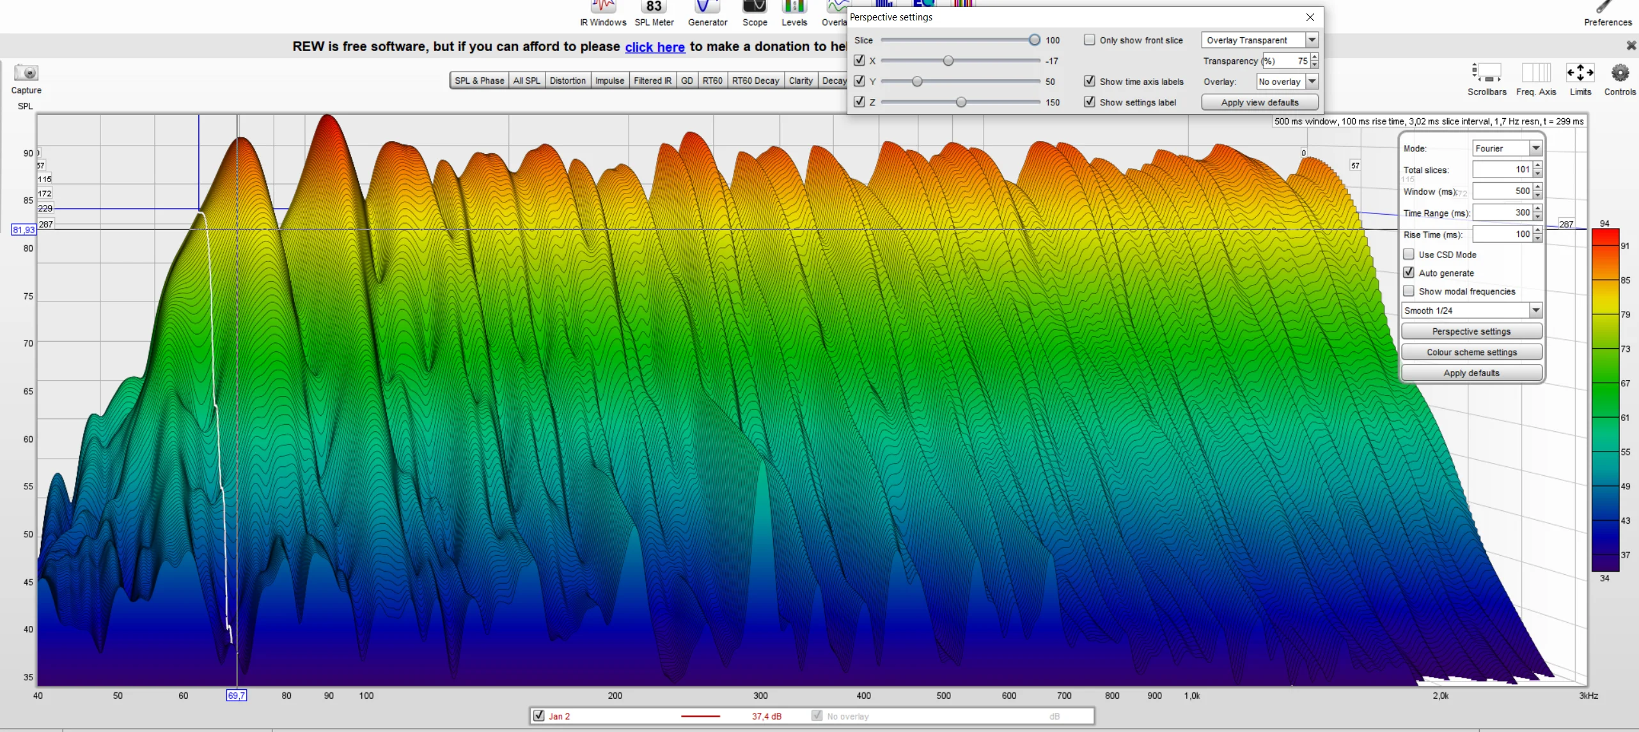Screen dimensions: 1639x732
Task: Open Colour scheme settings
Action: point(1471,352)
